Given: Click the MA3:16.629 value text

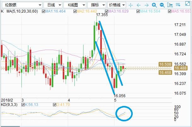Looking at the screenshot, I should [x=119, y=11].
